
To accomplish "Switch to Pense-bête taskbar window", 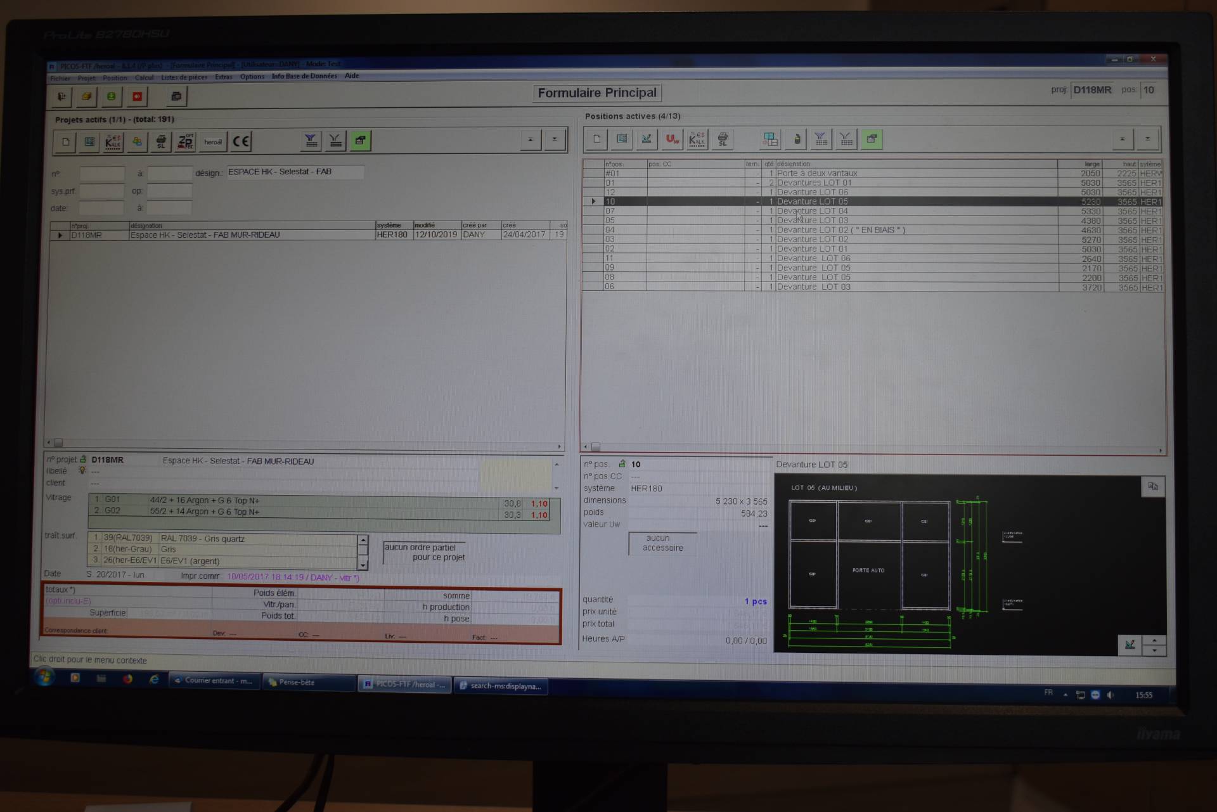I will pyautogui.click(x=308, y=683).
